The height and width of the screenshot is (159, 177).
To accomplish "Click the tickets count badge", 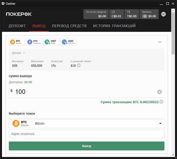I will coord(145,16).
